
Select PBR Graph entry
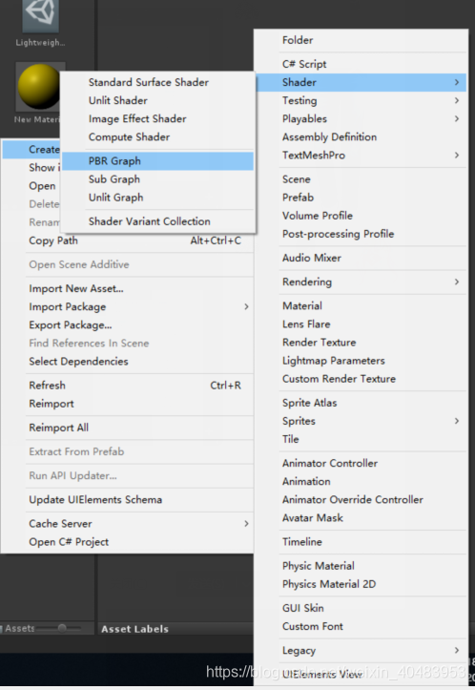[157, 161]
